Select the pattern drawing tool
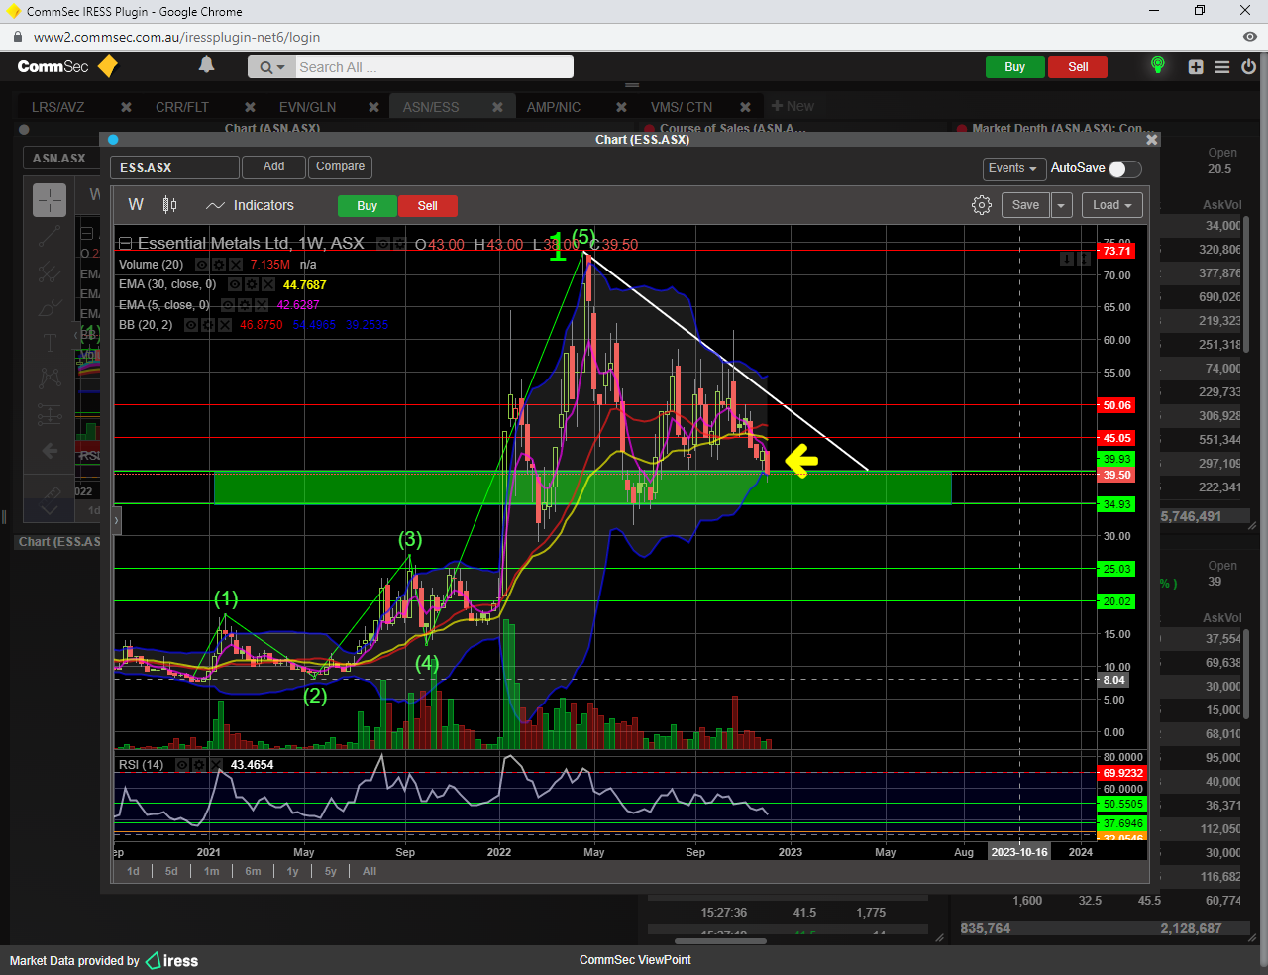The height and width of the screenshot is (975, 1268). [x=50, y=378]
